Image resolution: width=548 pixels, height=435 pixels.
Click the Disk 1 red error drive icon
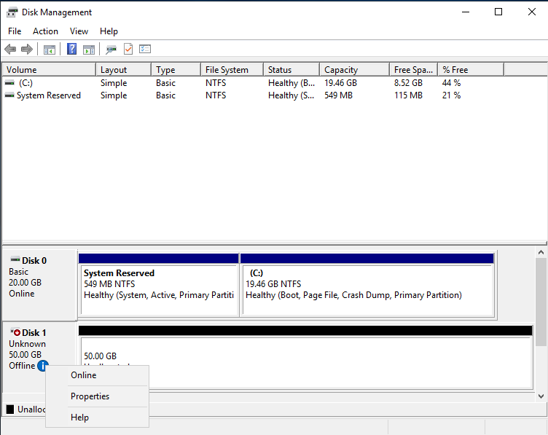pos(15,332)
